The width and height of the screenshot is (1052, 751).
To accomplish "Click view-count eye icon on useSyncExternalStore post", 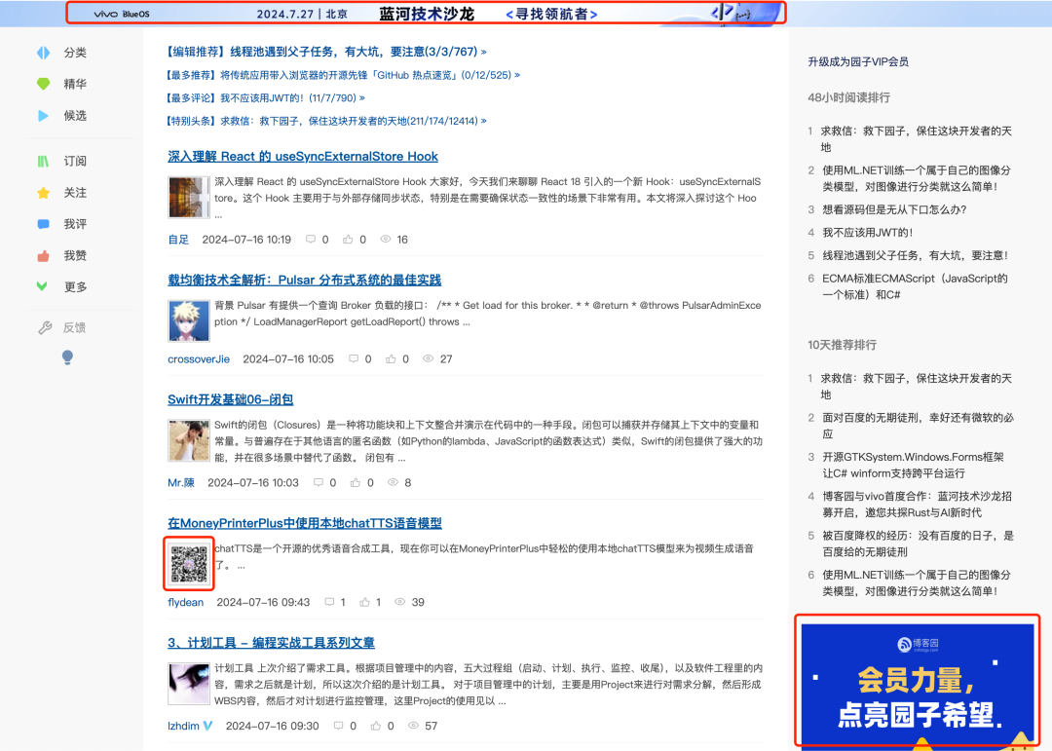I will (385, 239).
